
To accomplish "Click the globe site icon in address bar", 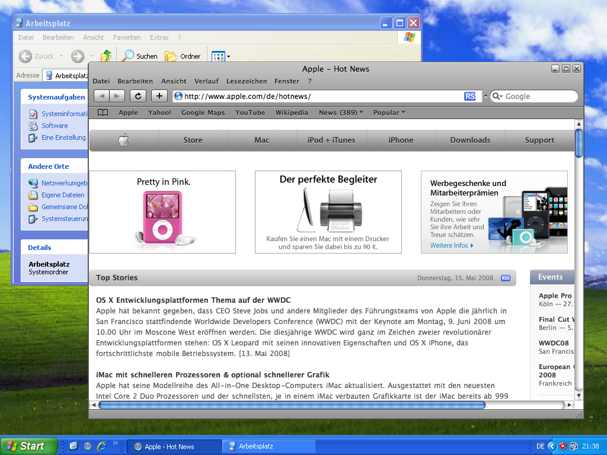I will point(178,96).
